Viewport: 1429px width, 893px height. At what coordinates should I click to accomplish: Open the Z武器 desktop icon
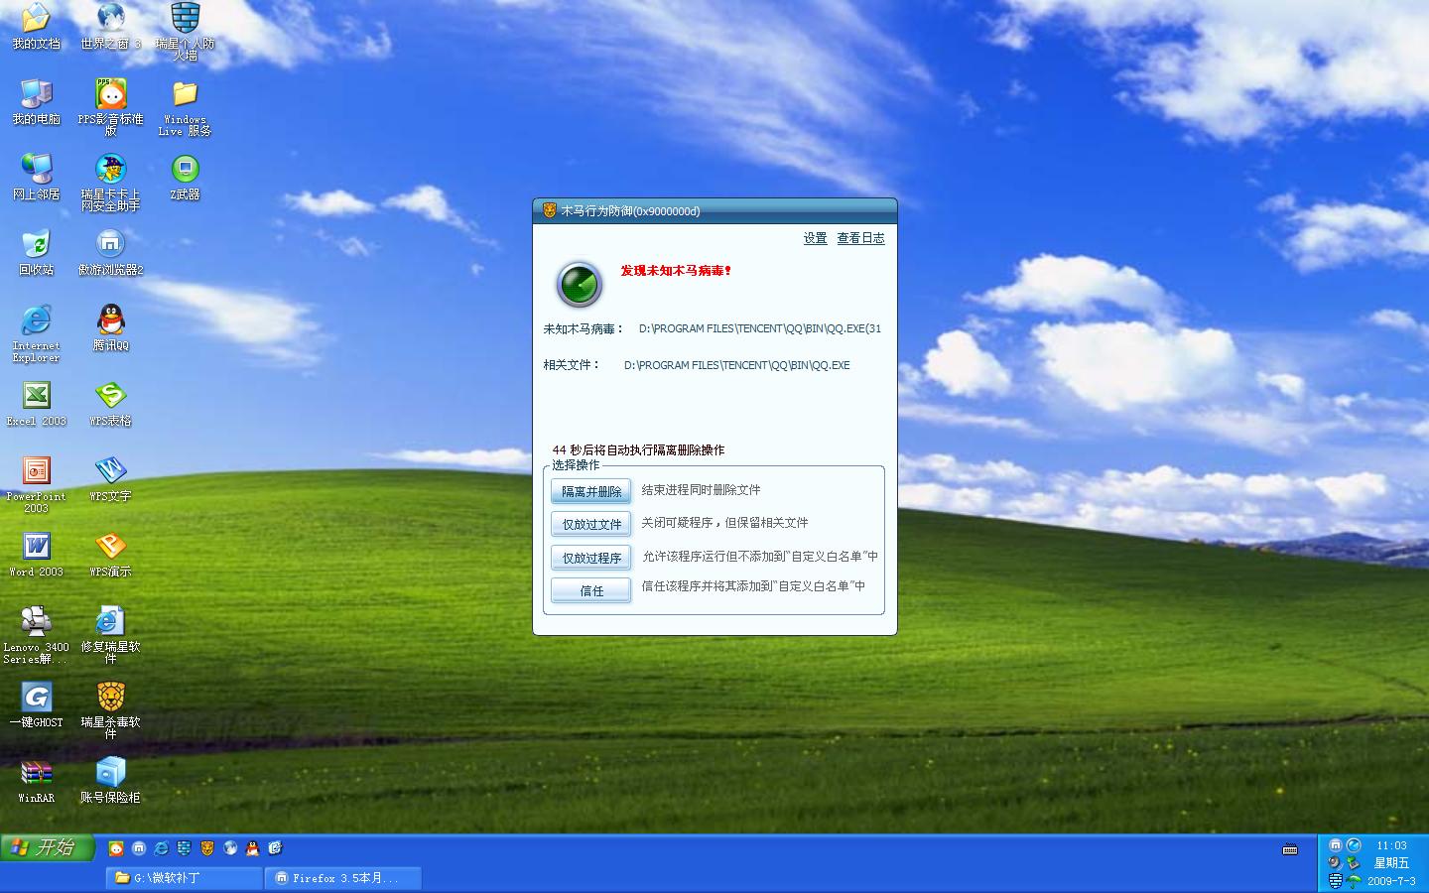185,178
